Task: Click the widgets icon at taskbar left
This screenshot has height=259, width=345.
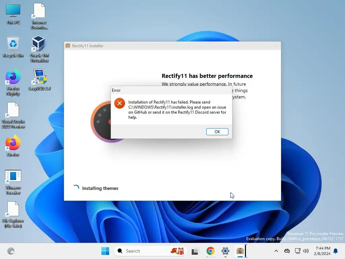Action: pyautogui.click(x=11, y=251)
